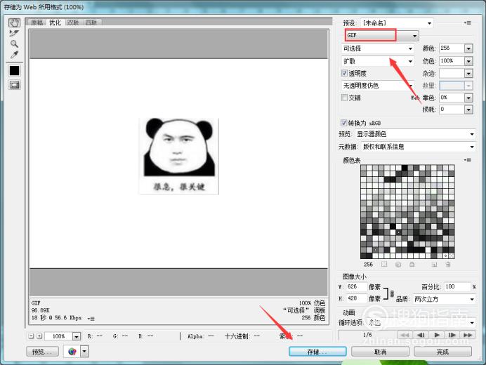This screenshot has width=486, height=365.
Task: Open the 仿色 100% dropdown arrow
Action: pos(468,61)
